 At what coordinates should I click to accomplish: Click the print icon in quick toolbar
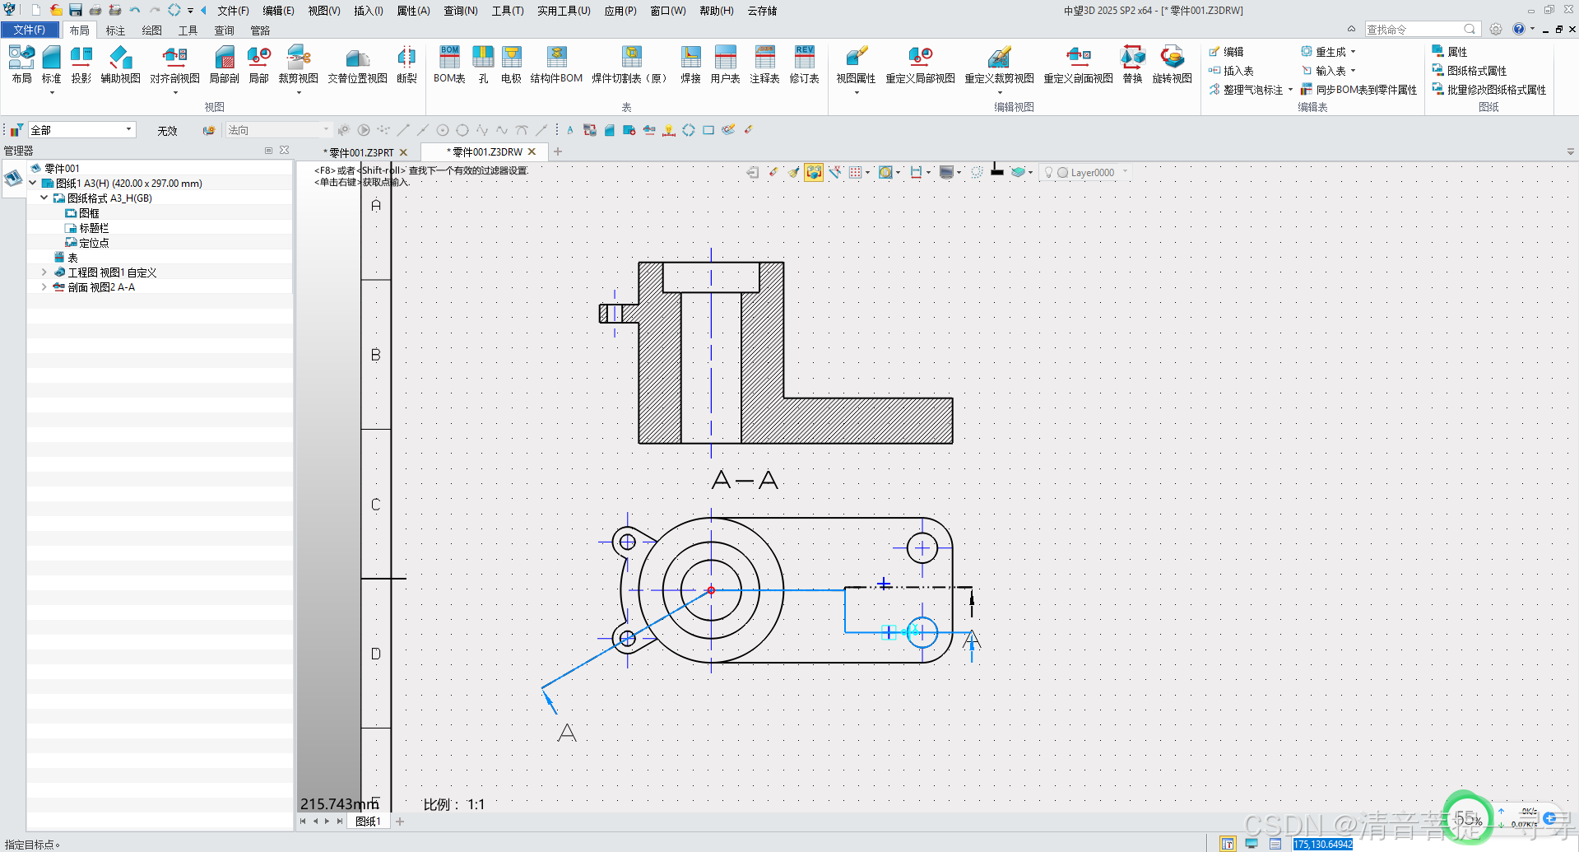[95, 10]
